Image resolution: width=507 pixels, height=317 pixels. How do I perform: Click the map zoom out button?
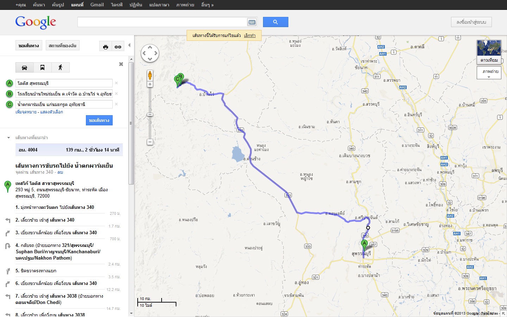[150, 142]
